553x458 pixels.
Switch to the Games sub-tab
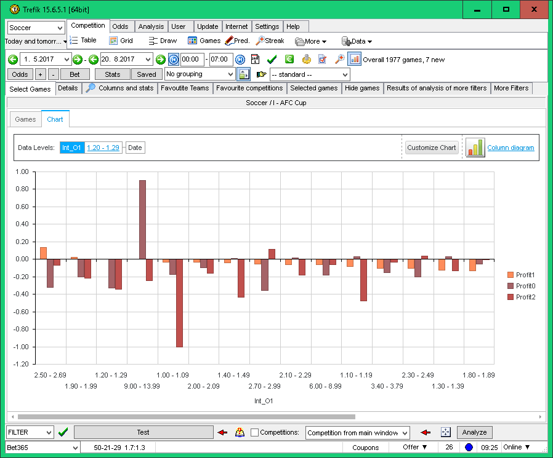point(25,119)
